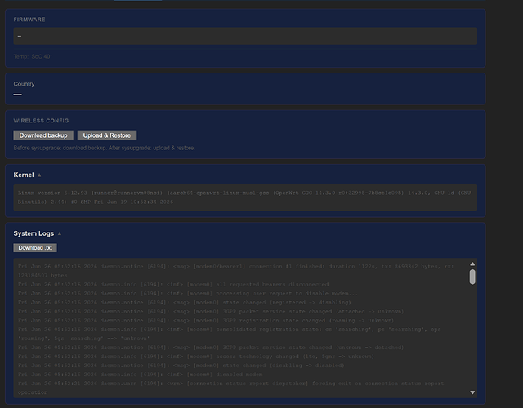Click the system log scrollbar thumb

pos(472,277)
